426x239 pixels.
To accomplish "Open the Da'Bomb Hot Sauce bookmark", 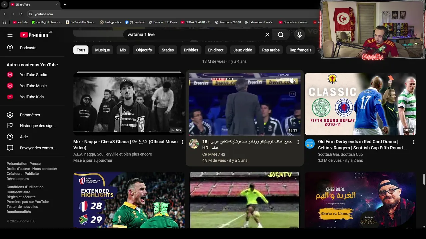I will pos(81,22).
